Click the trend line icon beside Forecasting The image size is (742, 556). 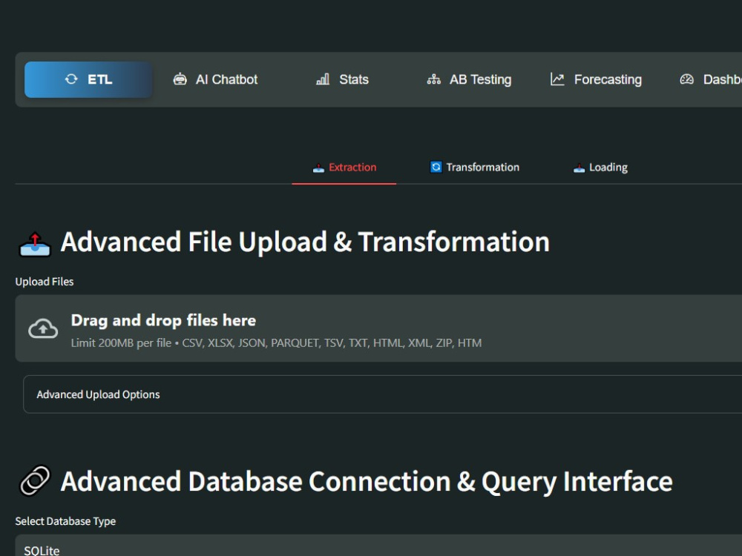(x=557, y=79)
